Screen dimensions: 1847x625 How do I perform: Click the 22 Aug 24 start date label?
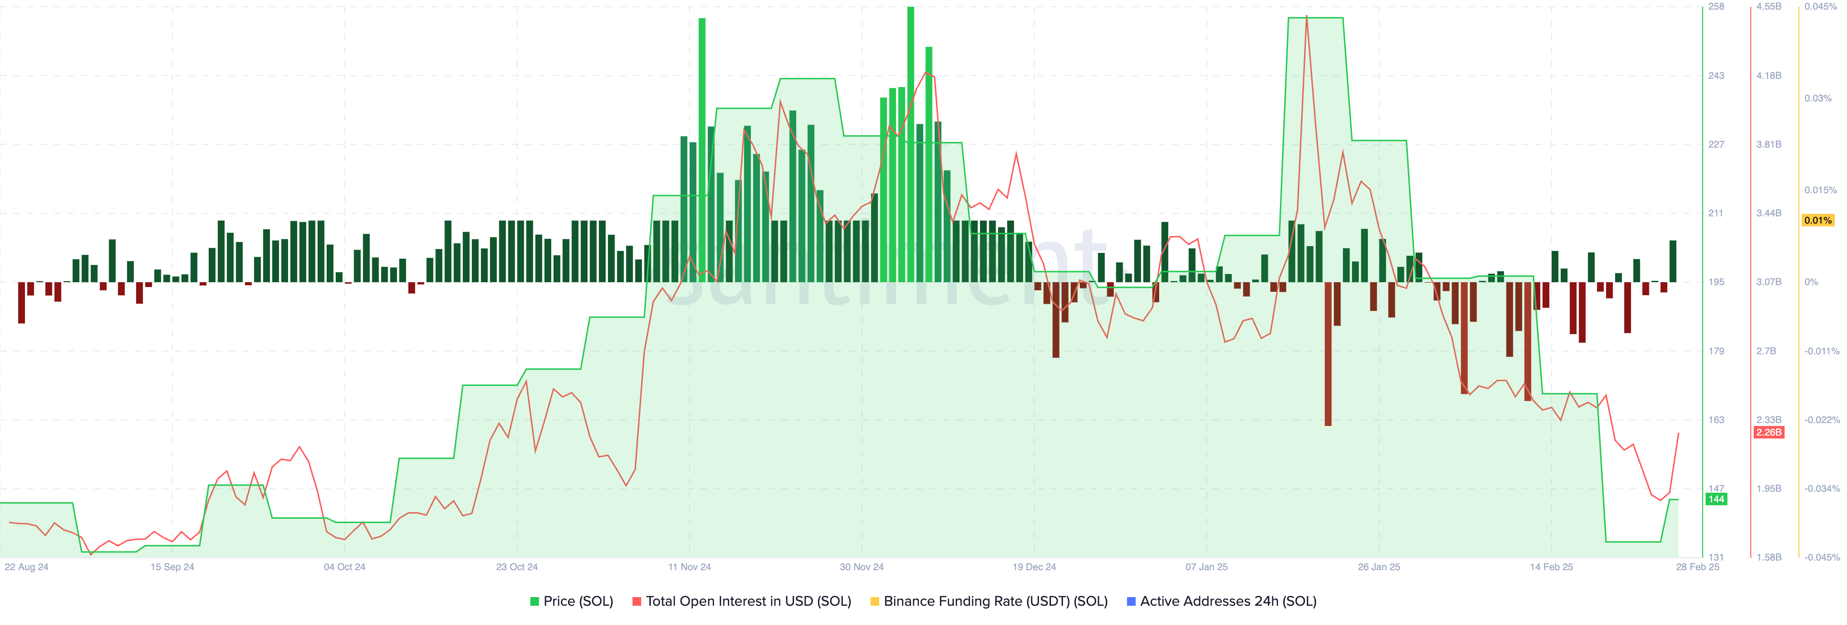[x=26, y=567]
